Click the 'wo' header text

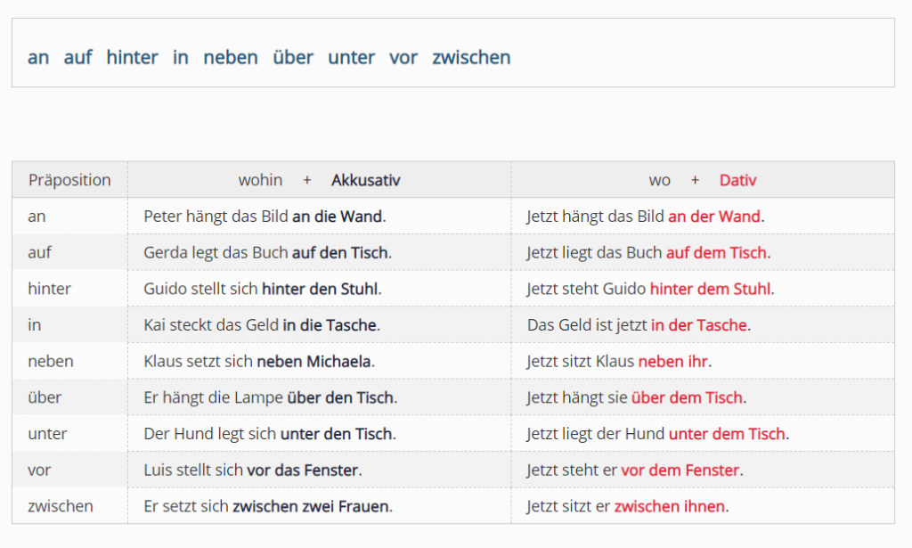pyautogui.click(x=660, y=180)
